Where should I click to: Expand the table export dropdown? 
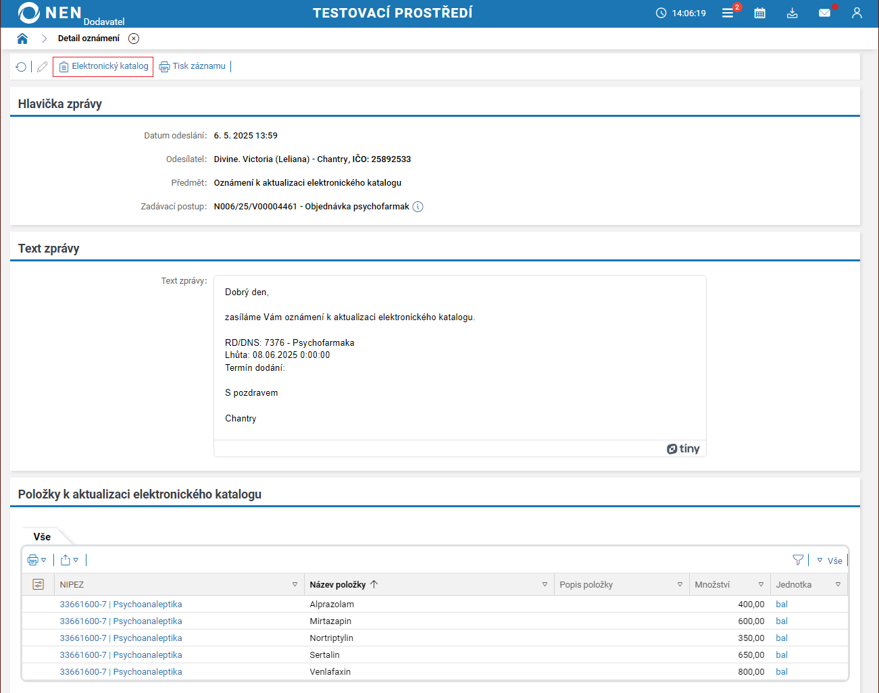[70, 560]
